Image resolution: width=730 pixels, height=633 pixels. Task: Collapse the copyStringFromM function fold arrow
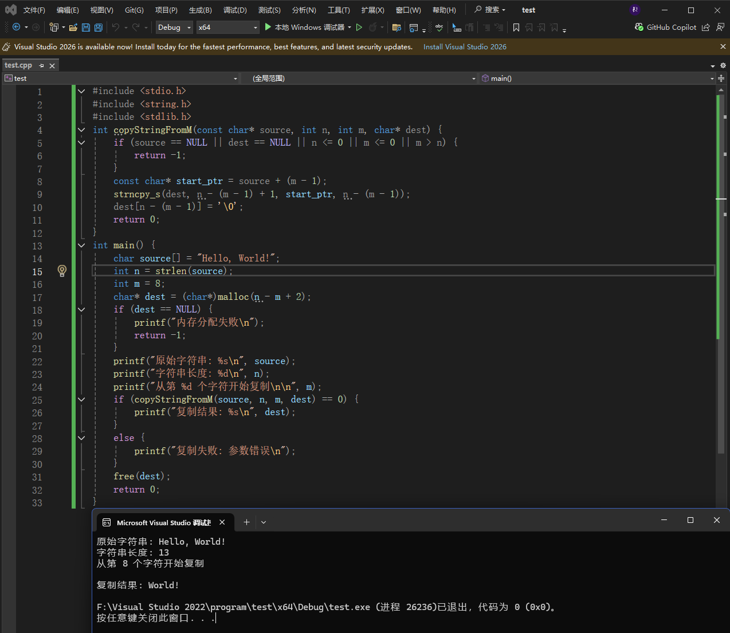[x=81, y=130]
